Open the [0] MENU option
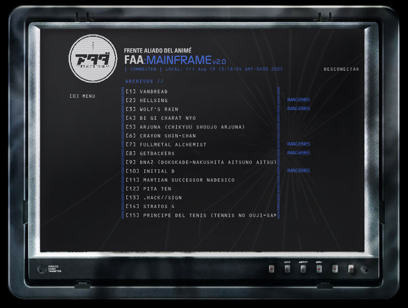Screen dimensions: 408x308 coord(82,96)
